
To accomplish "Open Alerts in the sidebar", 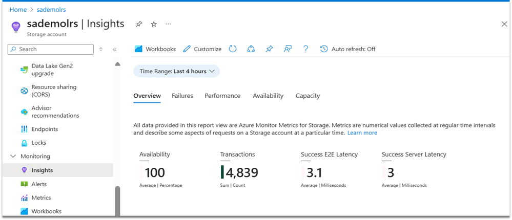I will 58,184.
